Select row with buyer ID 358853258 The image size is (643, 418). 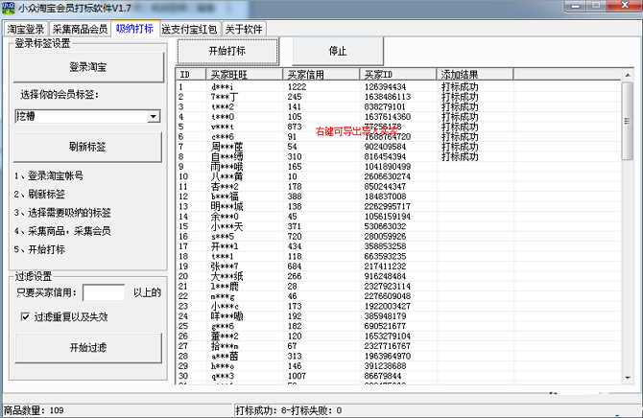398,246
